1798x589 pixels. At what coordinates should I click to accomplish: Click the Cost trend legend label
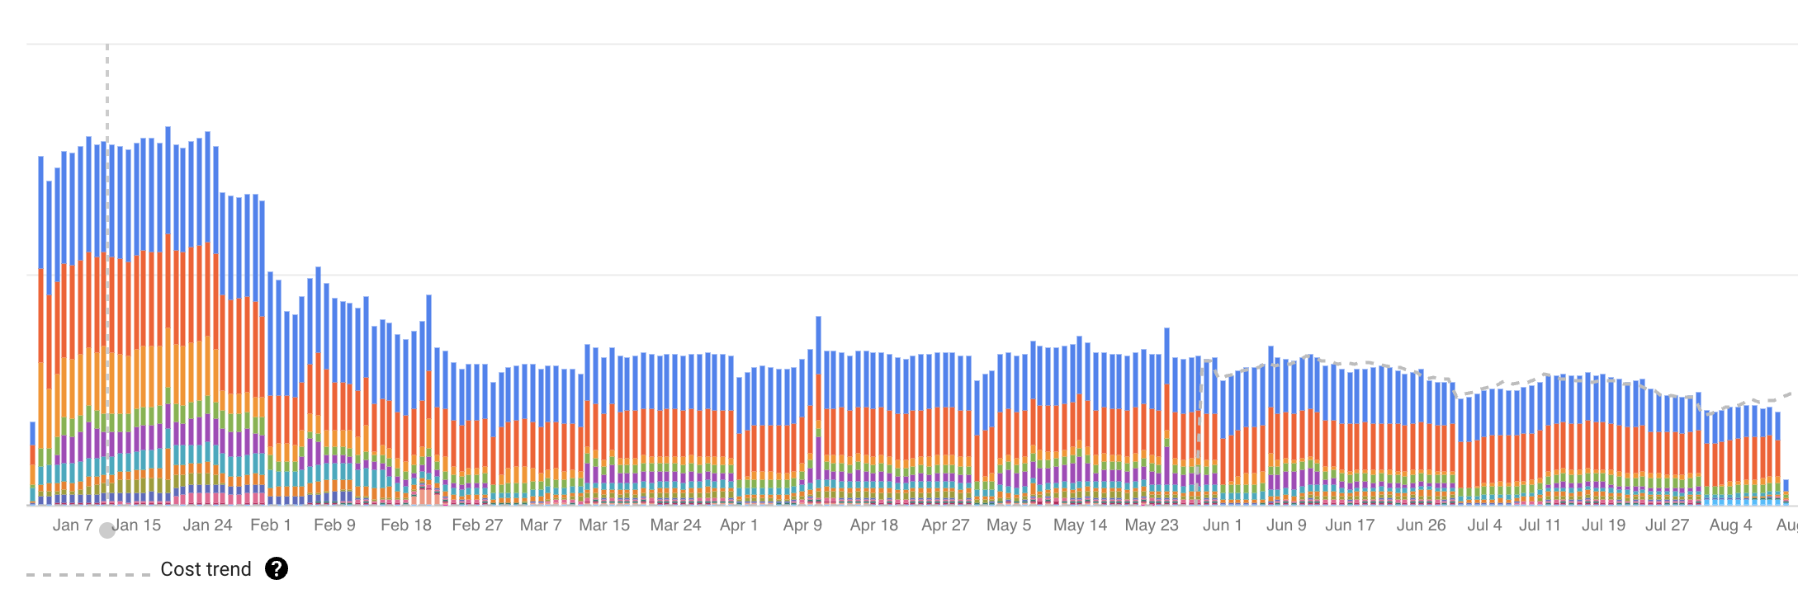click(206, 569)
